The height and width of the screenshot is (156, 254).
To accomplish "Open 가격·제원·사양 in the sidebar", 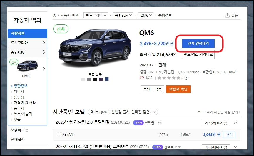I will pos(25,103).
